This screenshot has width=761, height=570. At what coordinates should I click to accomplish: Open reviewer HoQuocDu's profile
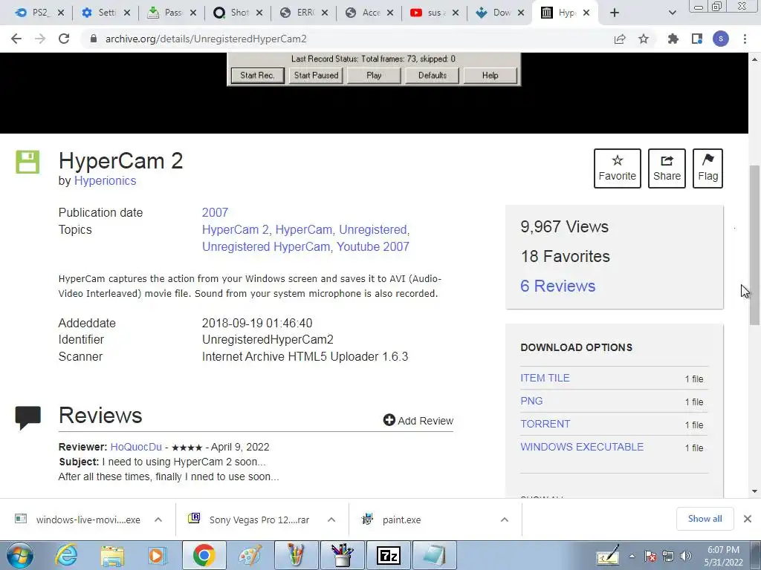(x=136, y=447)
